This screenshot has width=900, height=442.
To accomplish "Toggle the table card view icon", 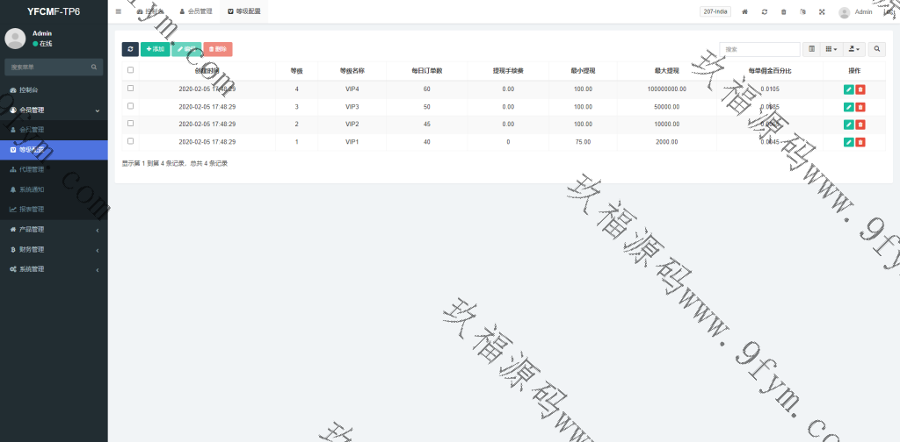I will coord(811,49).
